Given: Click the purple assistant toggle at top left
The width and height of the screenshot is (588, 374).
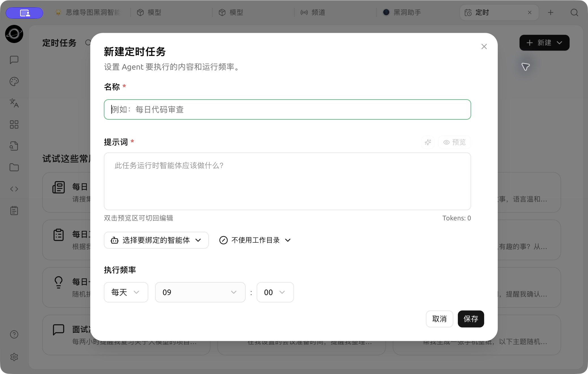Looking at the screenshot, I should pyautogui.click(x=24, y=13).
